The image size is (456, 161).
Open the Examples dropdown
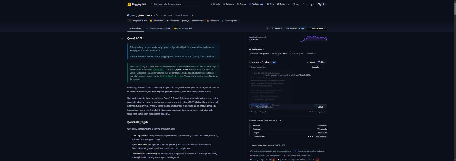(318, 67)
